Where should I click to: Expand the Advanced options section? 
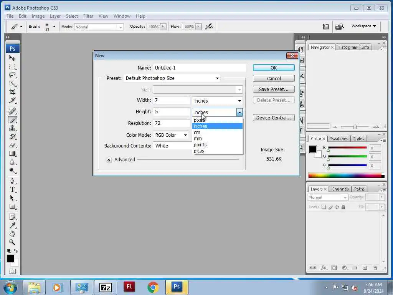pyautogui.click(x=109, y=160)
